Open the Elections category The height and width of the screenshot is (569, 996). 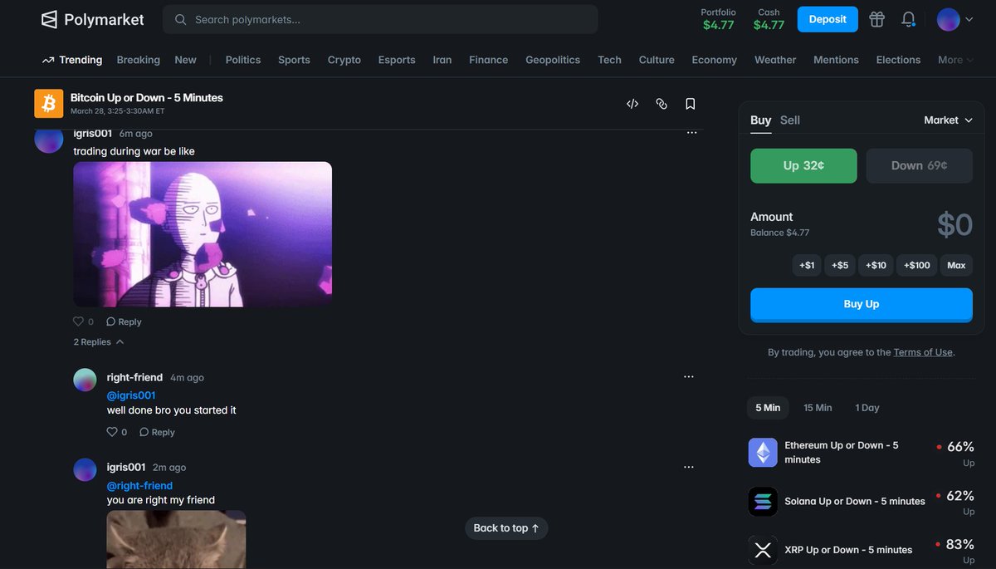tap(898, 60)
